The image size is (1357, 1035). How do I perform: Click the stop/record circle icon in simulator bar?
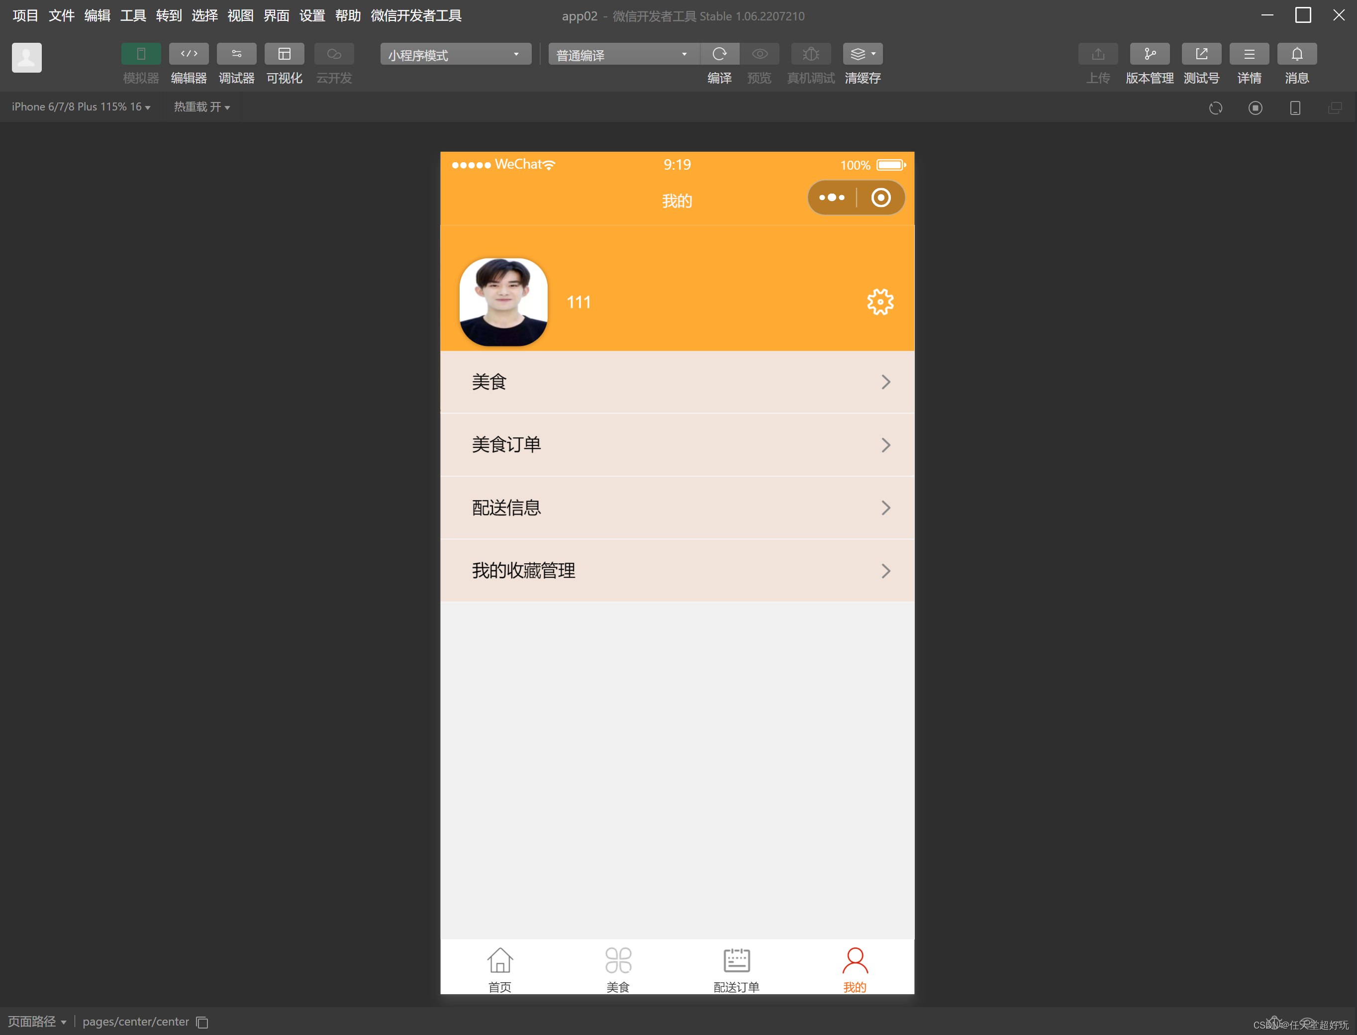(x=1255, y=108)
